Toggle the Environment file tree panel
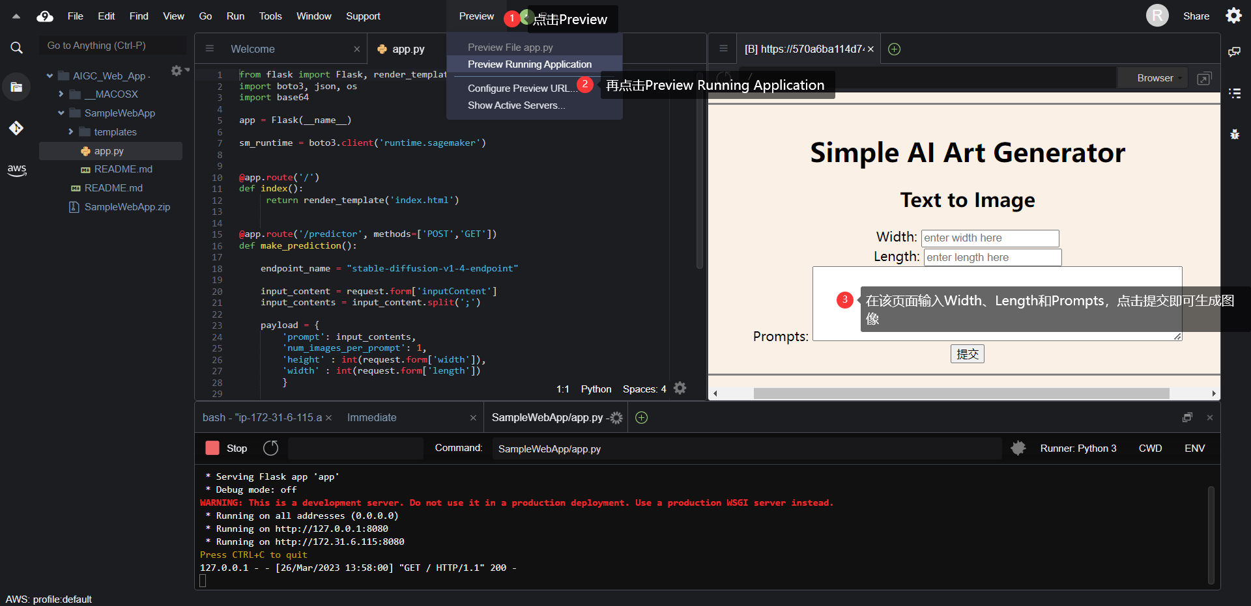This screenshot has height=606, width=1251. pyautogui.click(x=16, y=87)
